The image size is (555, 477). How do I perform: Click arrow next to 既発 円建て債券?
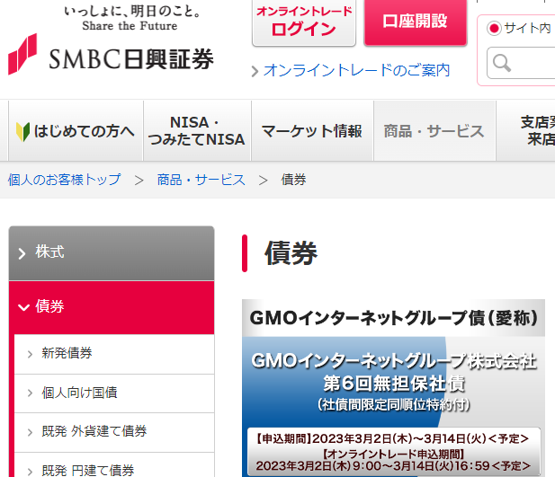coord(30,472)
